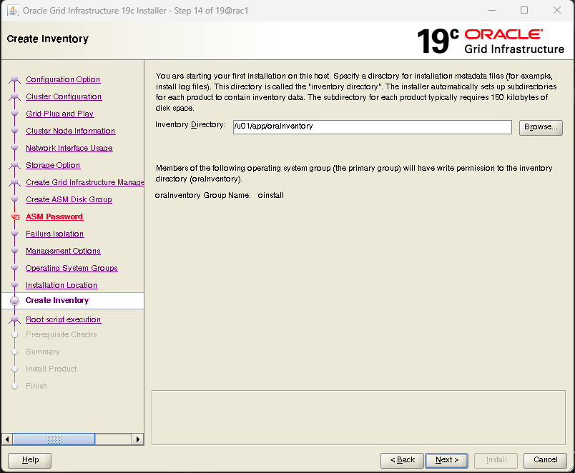Click the Inventory Directory text field

click(372, 127)
